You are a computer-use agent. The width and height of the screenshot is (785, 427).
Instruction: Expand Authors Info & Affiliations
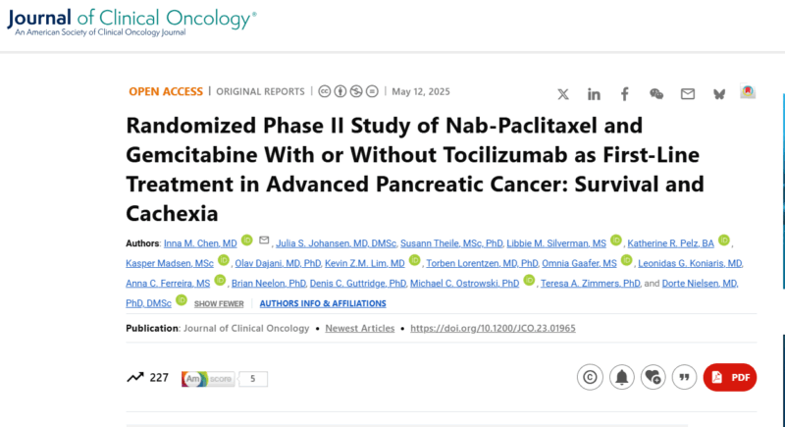pos(323,303)
